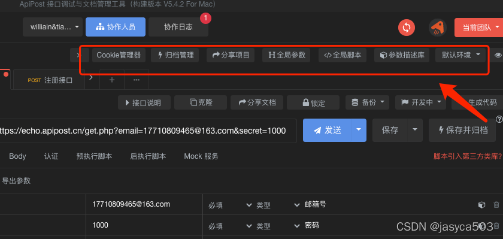Open the 默认环境 environment dropdown
The image size is (503, 239).
[x=461, y=55]
